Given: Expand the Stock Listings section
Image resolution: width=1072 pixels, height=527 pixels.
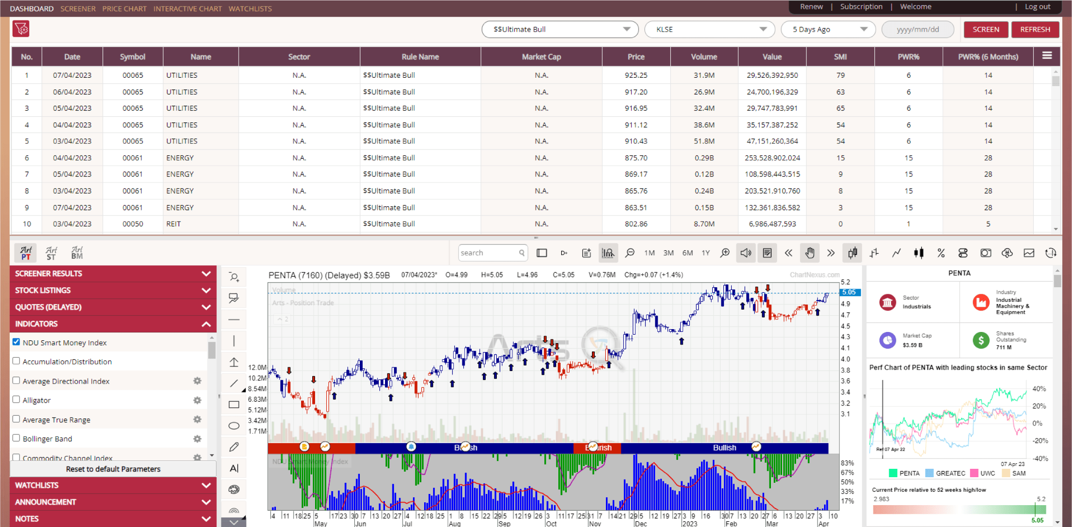Looking at the screenshot, I should [113, 290].
